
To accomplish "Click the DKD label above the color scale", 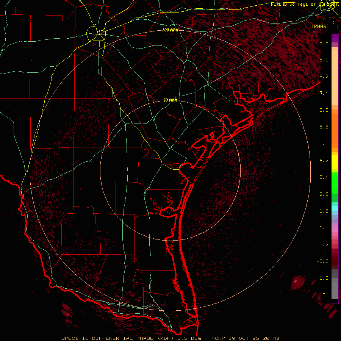I will point(333,23).
